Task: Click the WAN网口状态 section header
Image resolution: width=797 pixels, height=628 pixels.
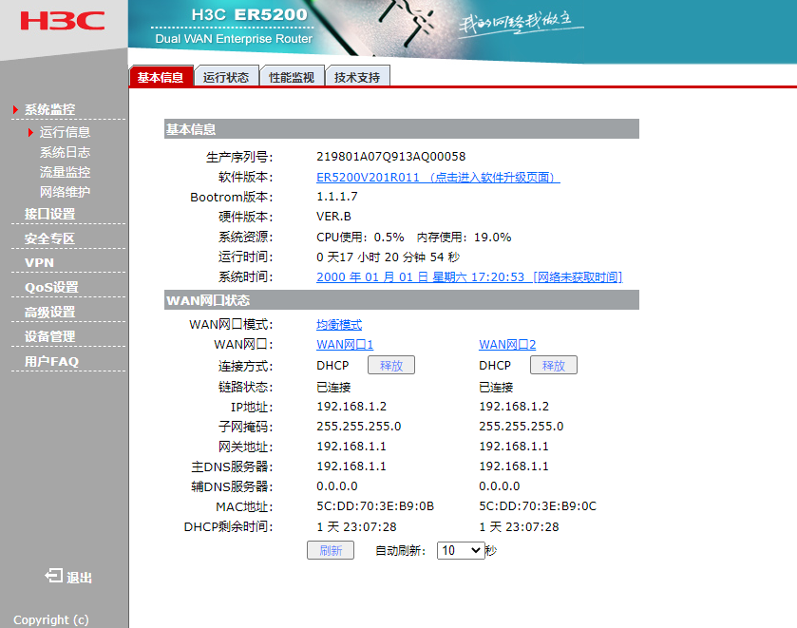Action: [402, 300]
